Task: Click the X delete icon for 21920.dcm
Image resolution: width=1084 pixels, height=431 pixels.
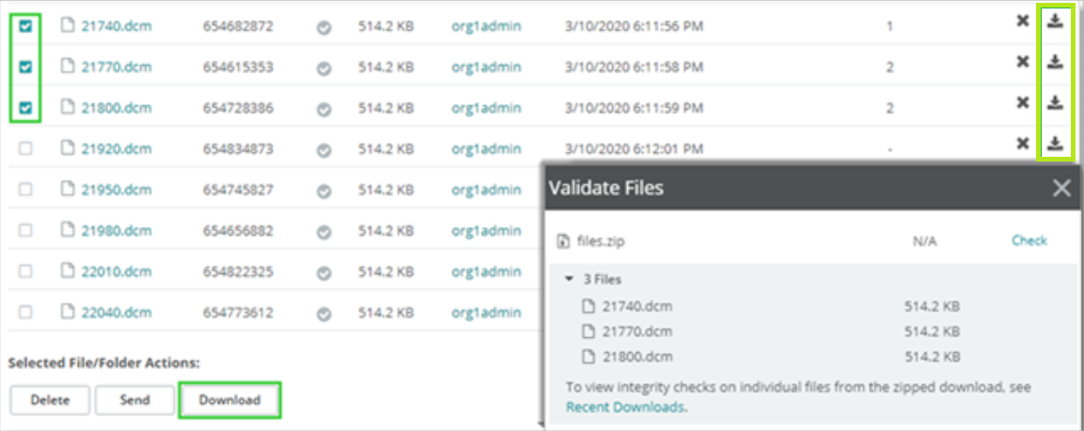Action: tap(1023, 144)
